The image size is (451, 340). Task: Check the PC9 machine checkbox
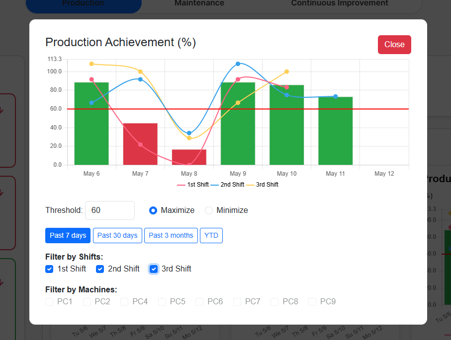pos(312,302)
